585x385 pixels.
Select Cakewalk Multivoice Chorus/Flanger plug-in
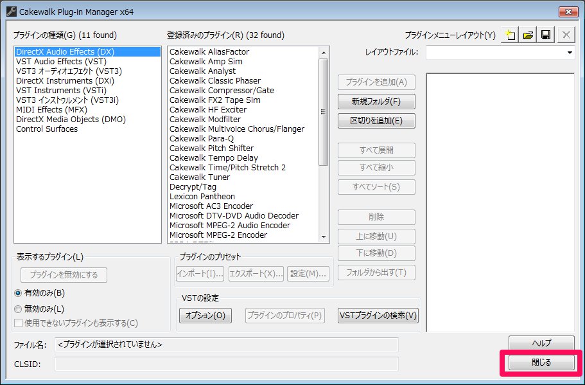pos(243,129)
